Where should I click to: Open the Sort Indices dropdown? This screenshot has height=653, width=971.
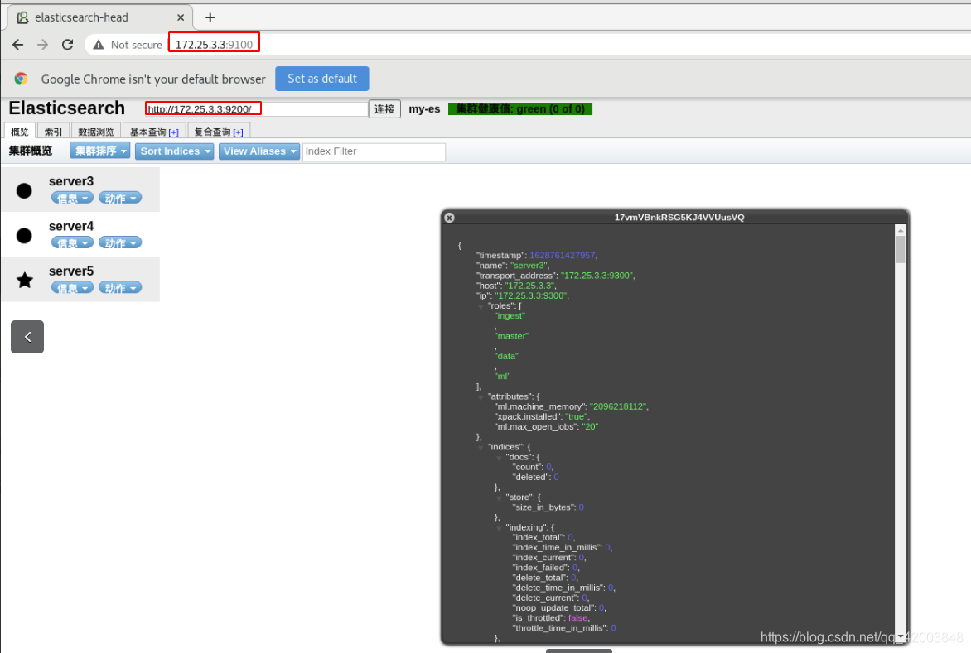(x=175, y=151)
